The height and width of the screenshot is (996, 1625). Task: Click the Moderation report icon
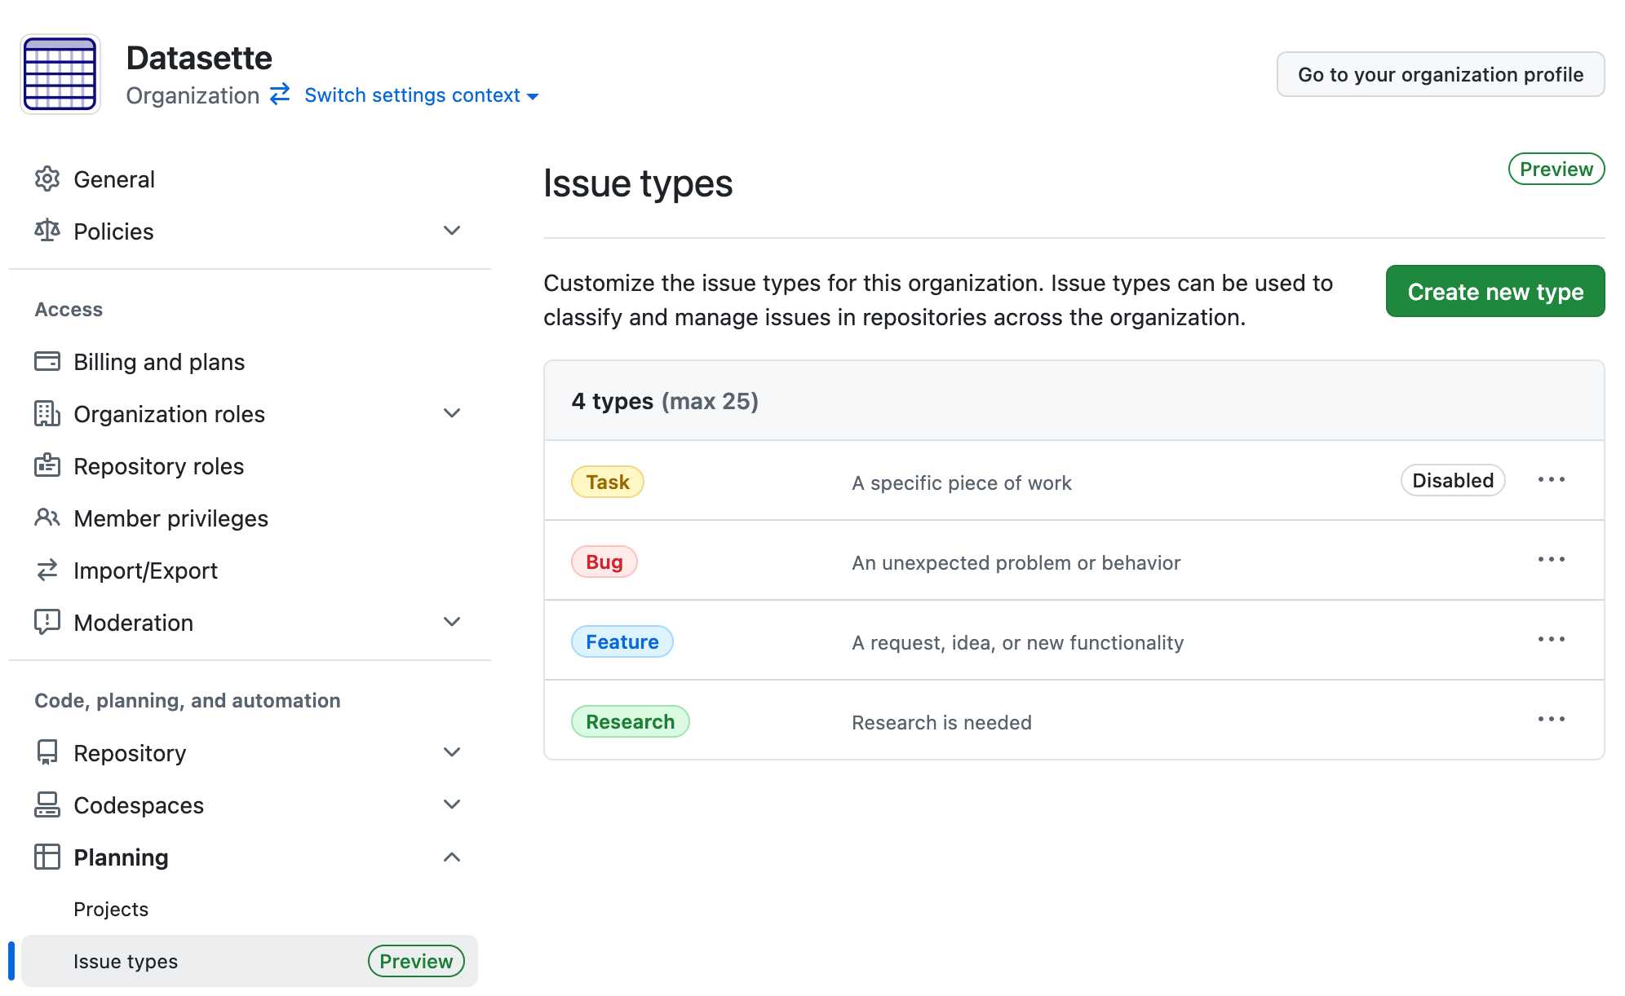pyautogui.click(x=47, y=622)
